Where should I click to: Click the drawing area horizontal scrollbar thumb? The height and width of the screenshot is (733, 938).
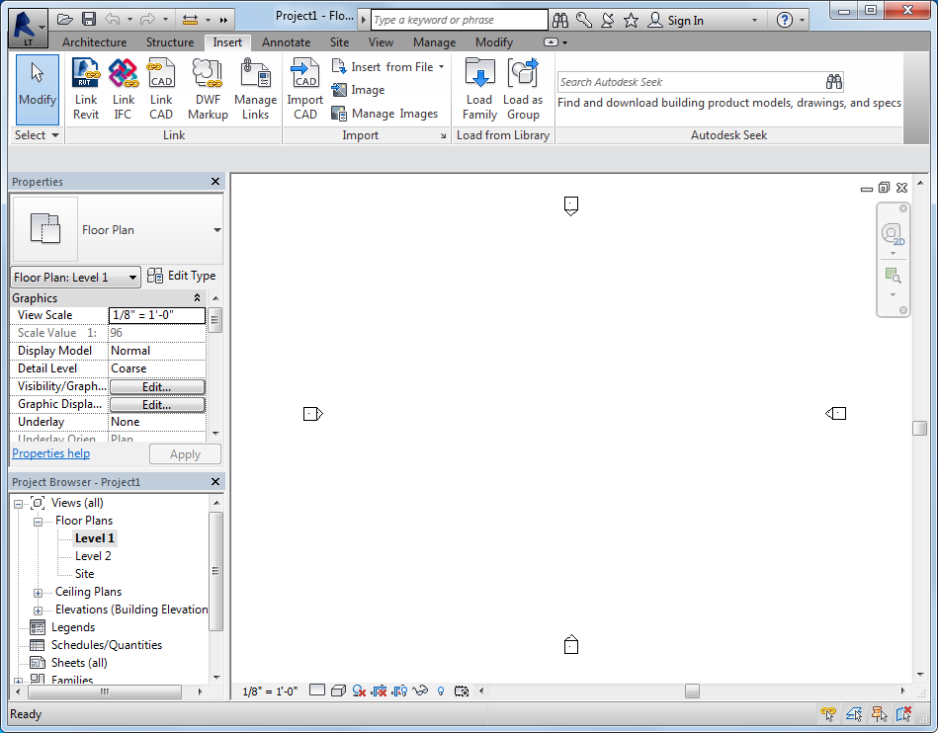(x=692, y=692)
